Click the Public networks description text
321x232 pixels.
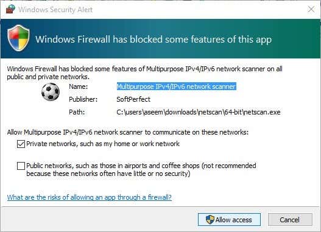pyautogui.click(x=141, y=170)
